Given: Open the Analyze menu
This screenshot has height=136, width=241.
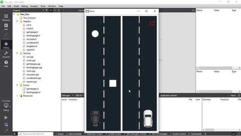Looking at the screenshot, I should coord(34,6).
